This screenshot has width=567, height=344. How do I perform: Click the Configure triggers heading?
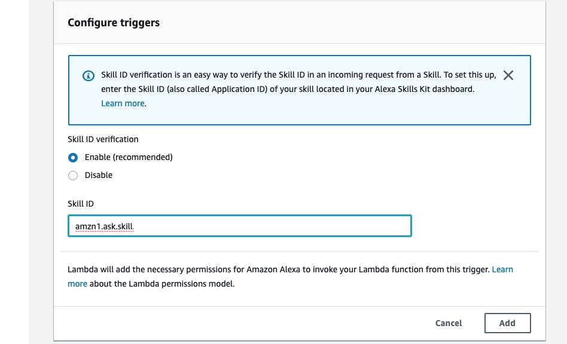coord(114,23)
